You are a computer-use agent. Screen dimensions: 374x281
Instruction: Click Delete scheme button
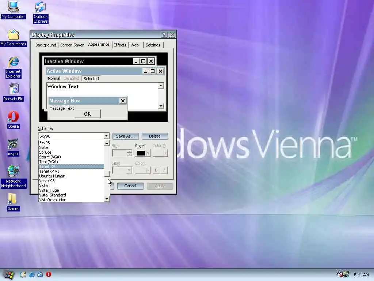point(155,136)
